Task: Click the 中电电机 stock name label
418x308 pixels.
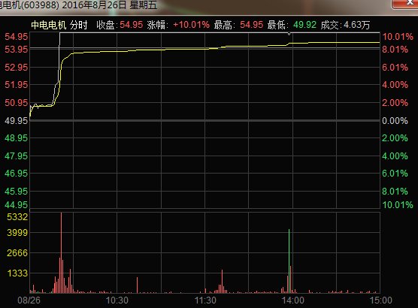Action: [49, 25]
